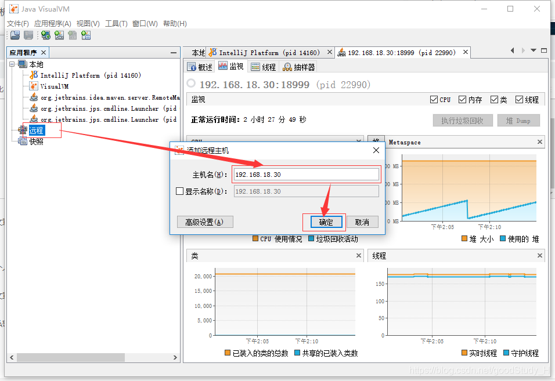This screenshot has width=555, height=381.
Task: Open the 工具 menu
Action: (116, 24)
